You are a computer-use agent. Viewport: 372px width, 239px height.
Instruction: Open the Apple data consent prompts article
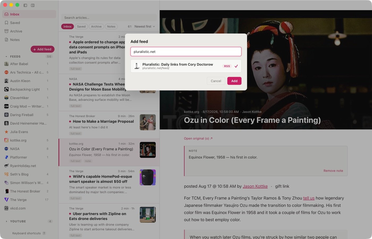97,47
